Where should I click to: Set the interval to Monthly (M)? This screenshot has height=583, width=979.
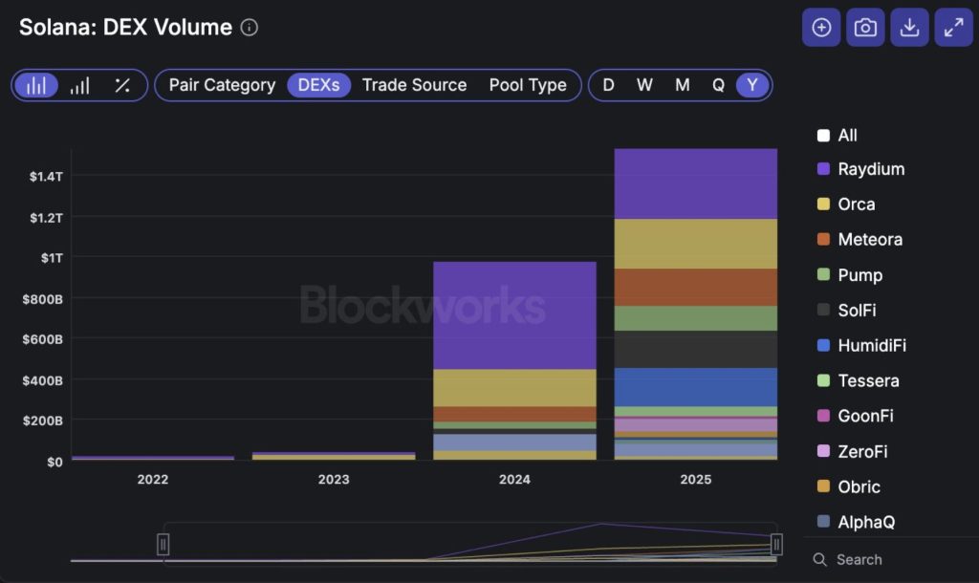682,85
